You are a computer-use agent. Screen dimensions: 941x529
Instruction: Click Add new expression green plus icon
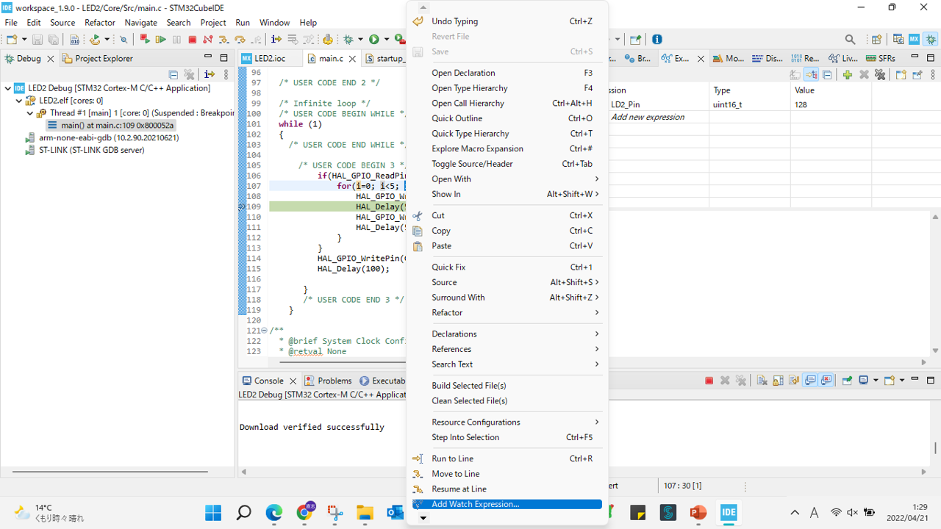(848, 74)
